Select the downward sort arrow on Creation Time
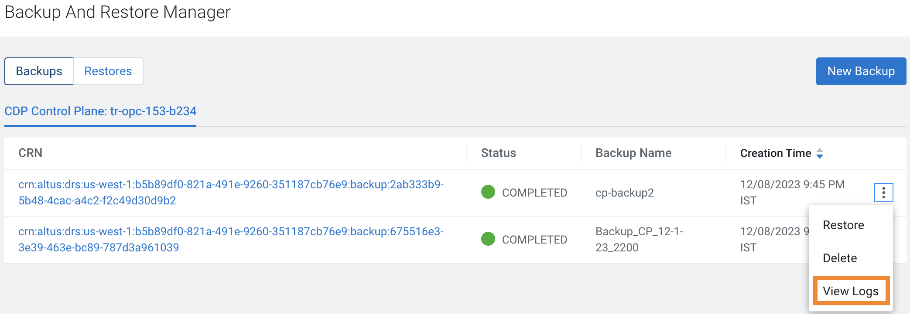 click(x=820, y=156)
